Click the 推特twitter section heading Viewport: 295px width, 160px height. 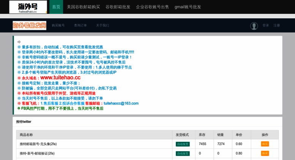click(x=24, y=122)
